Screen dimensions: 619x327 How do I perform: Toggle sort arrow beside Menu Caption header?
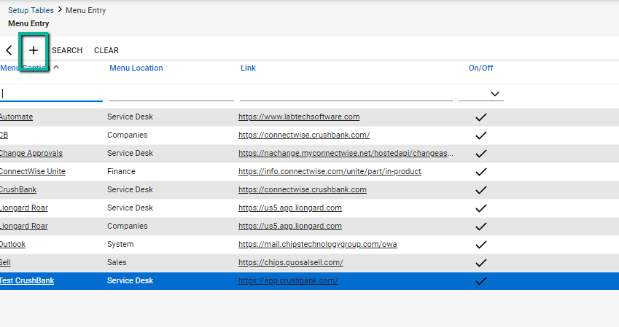pyautogui.click(x=56, y=68)
